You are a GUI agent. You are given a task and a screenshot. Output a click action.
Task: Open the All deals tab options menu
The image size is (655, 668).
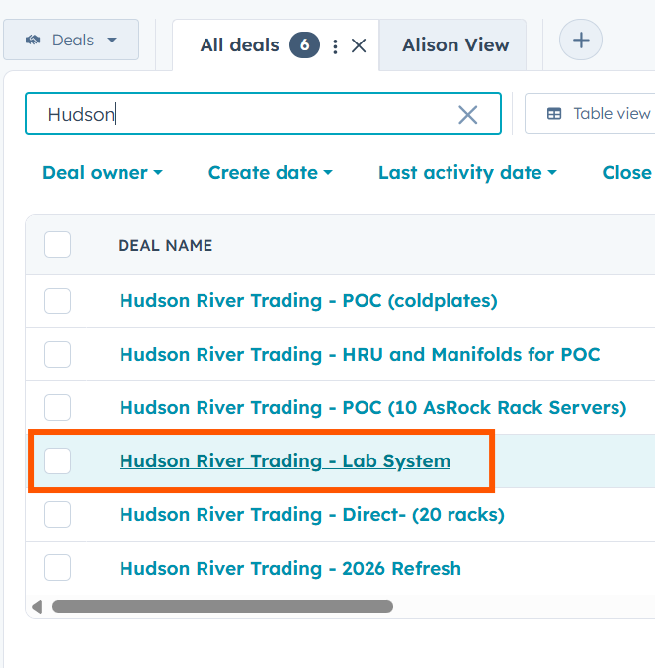[x=335, y=45]
